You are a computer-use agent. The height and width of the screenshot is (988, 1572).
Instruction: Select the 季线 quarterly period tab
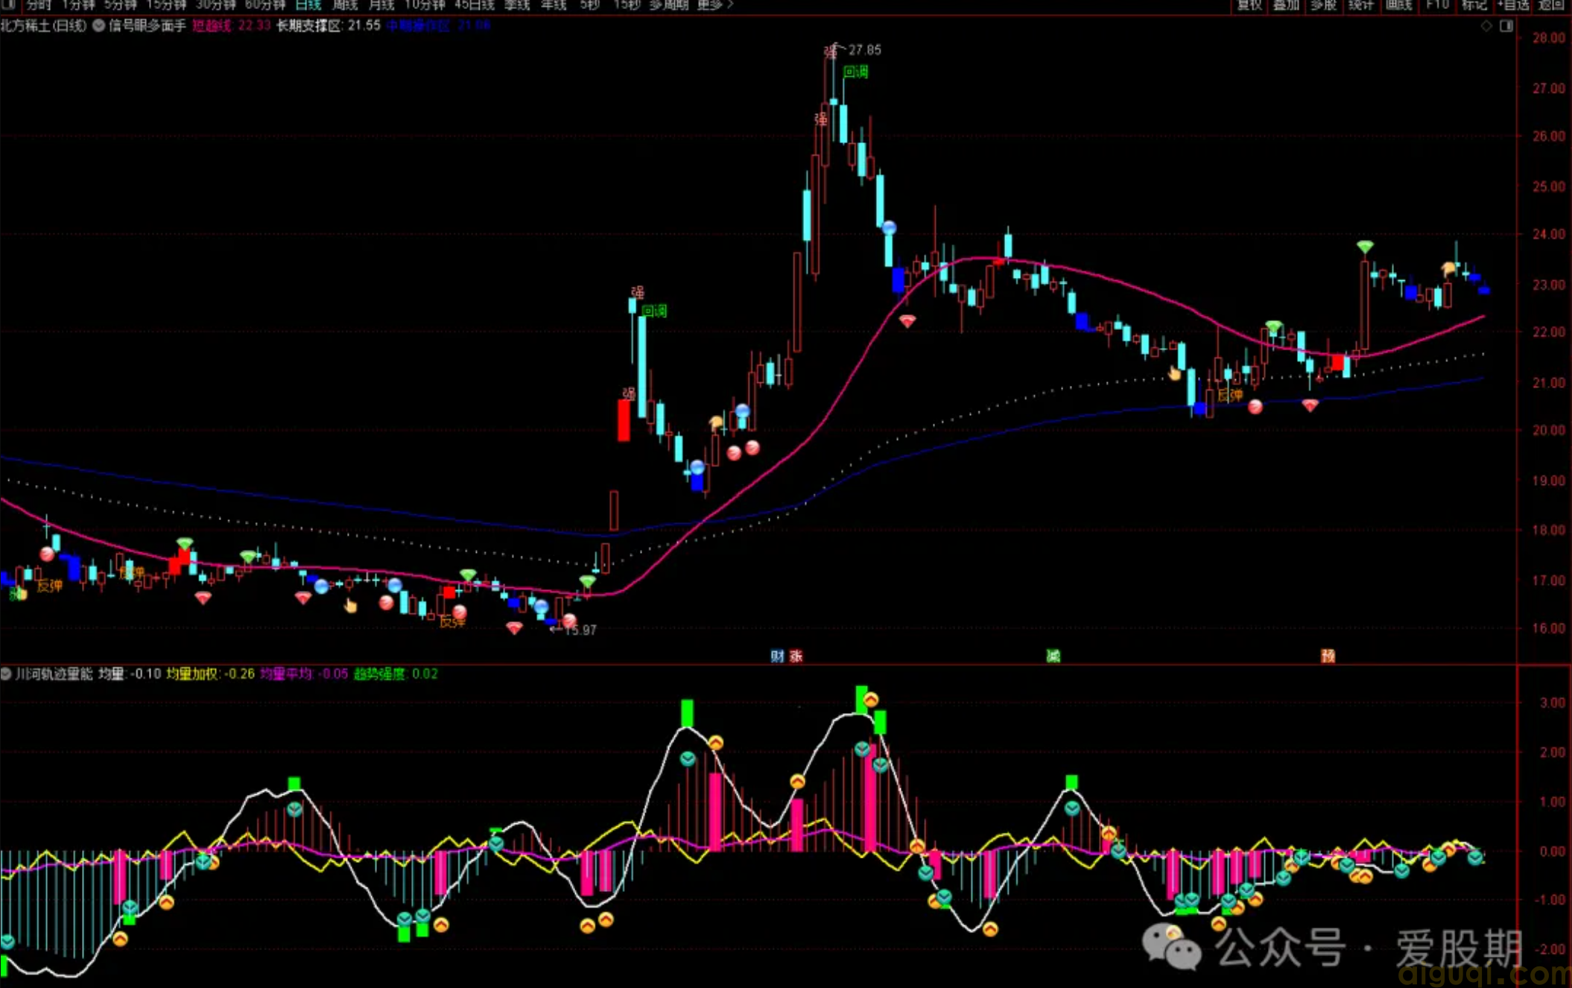pos(517,4)
